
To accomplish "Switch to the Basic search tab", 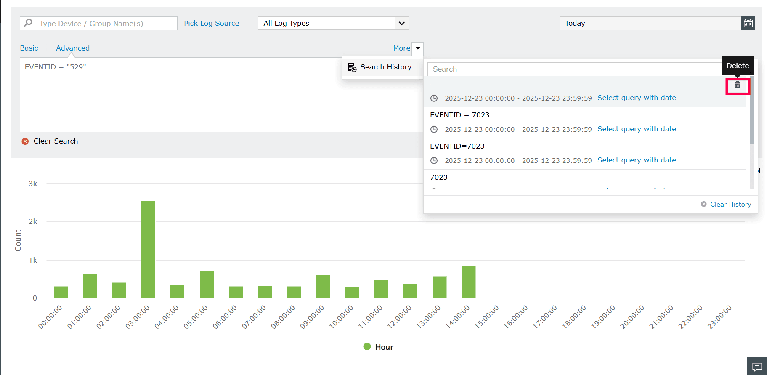I will 29,48.
